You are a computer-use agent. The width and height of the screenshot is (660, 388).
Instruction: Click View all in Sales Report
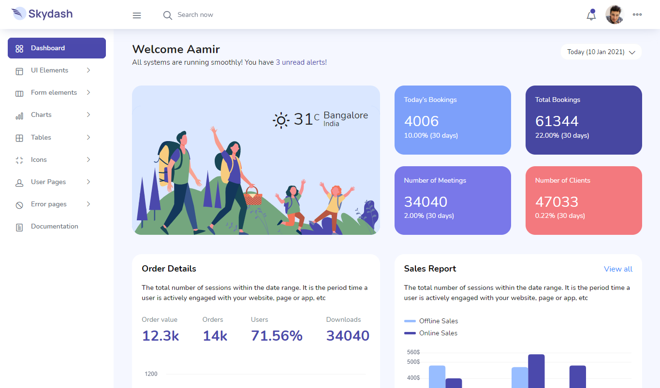pyautogui.click(x=618, y=269)
